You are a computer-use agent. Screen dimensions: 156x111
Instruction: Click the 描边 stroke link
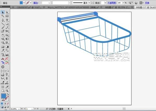[x=36, y=2]
